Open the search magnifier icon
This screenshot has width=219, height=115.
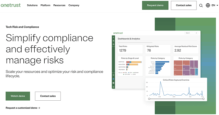(201, 5)
